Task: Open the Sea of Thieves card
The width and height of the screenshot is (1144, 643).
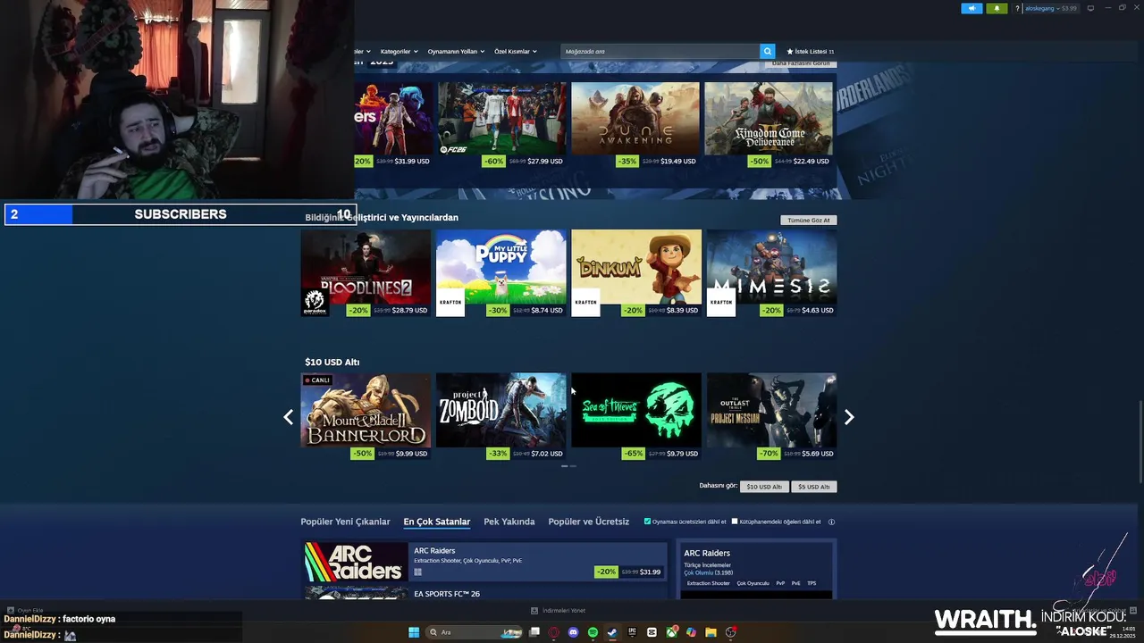Action: pos(636,416)
